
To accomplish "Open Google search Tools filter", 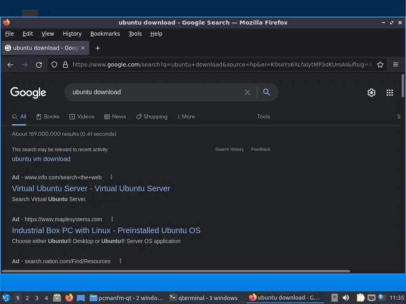I will 263,117.
